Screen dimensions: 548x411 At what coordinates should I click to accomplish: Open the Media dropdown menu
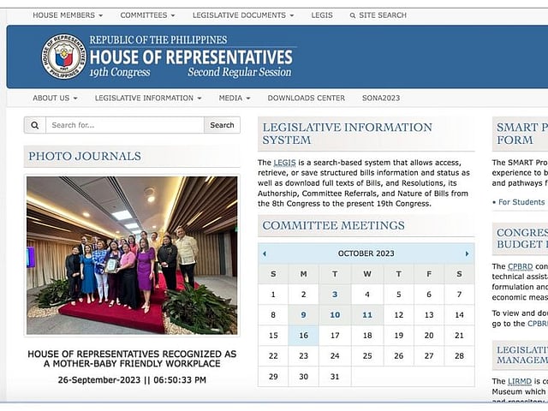click(234, 98)
